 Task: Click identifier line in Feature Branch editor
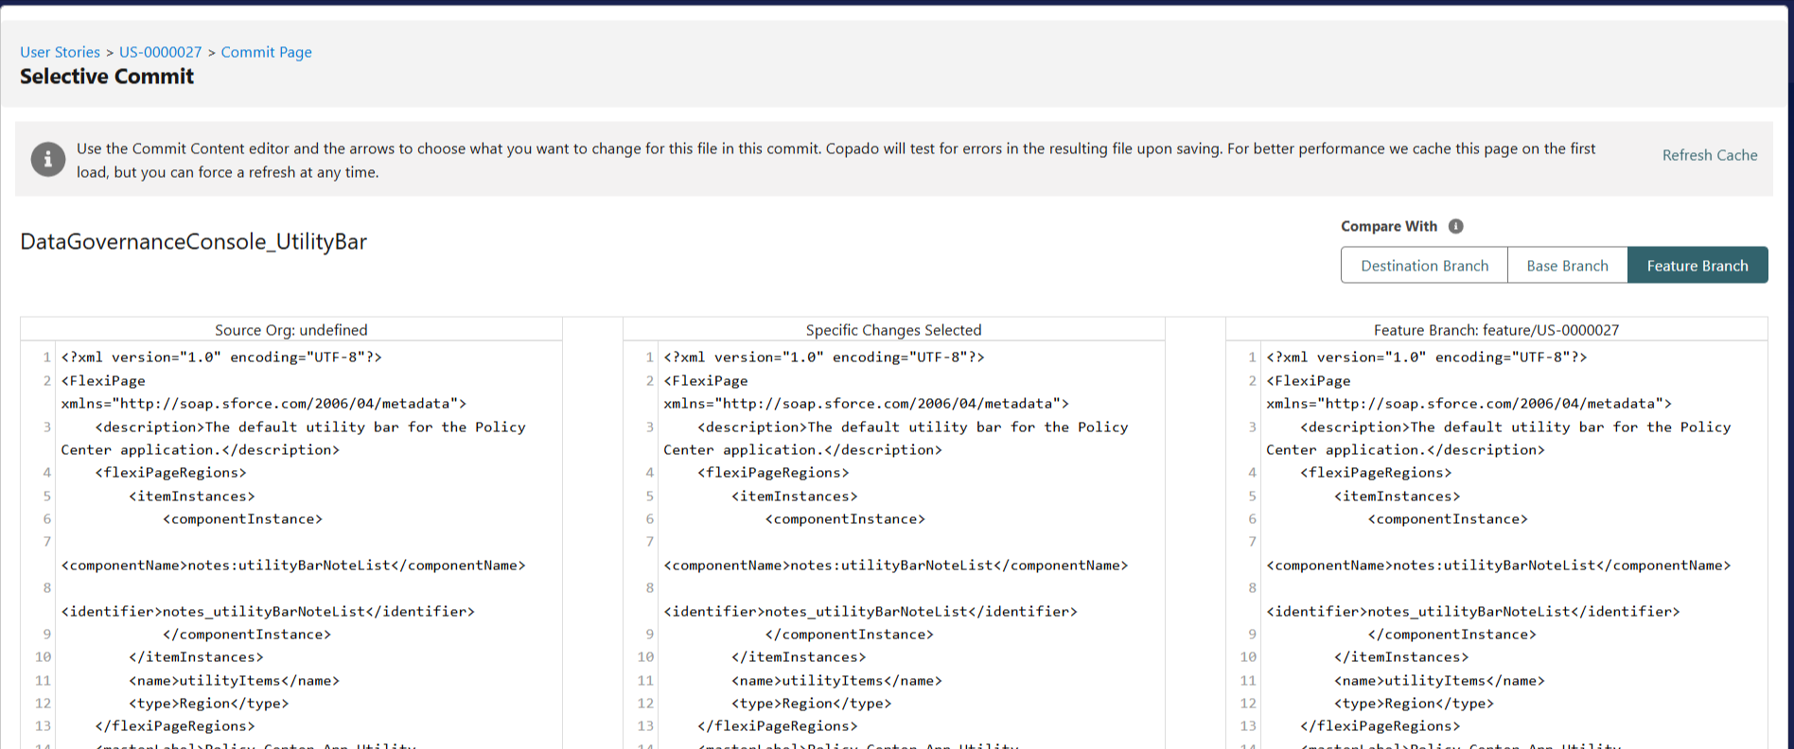(1473, 612)
